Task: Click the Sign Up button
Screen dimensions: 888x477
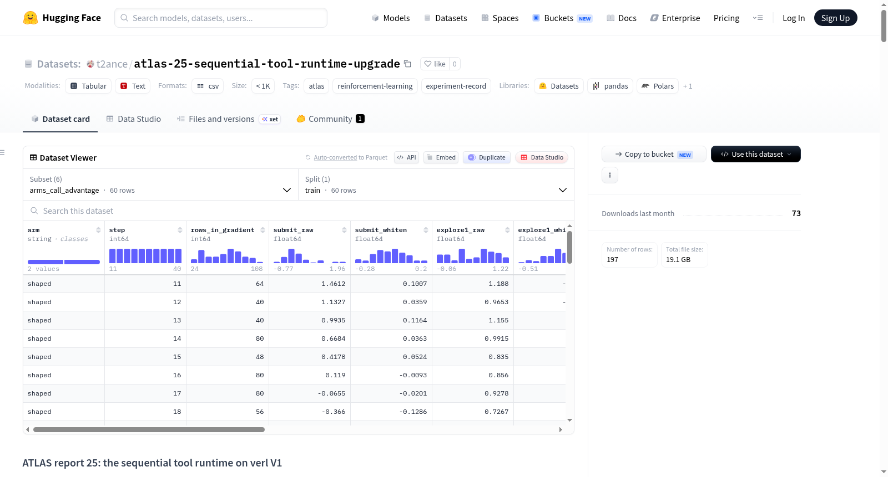Action: point(835,18)
